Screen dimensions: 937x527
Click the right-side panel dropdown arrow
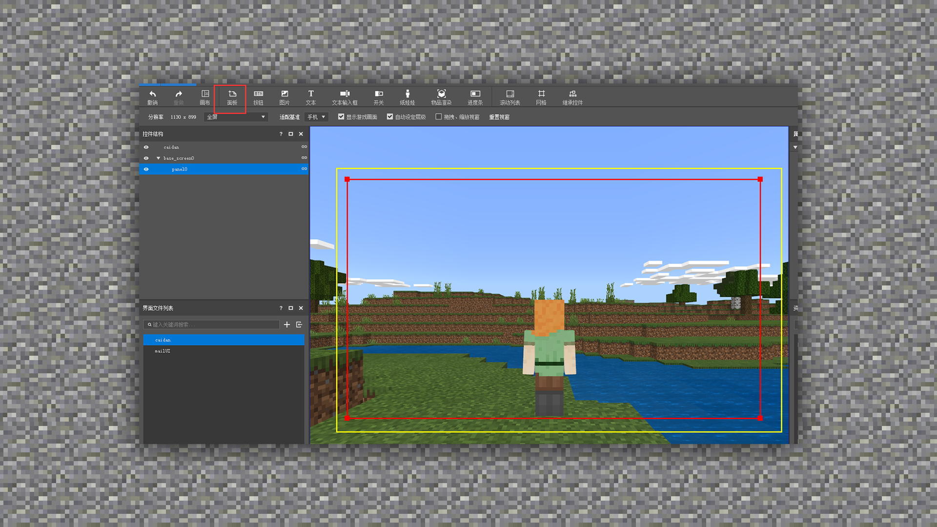[x=795, y=147]
